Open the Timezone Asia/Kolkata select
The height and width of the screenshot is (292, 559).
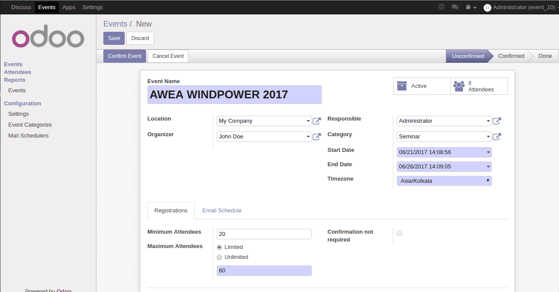(444, 181)
